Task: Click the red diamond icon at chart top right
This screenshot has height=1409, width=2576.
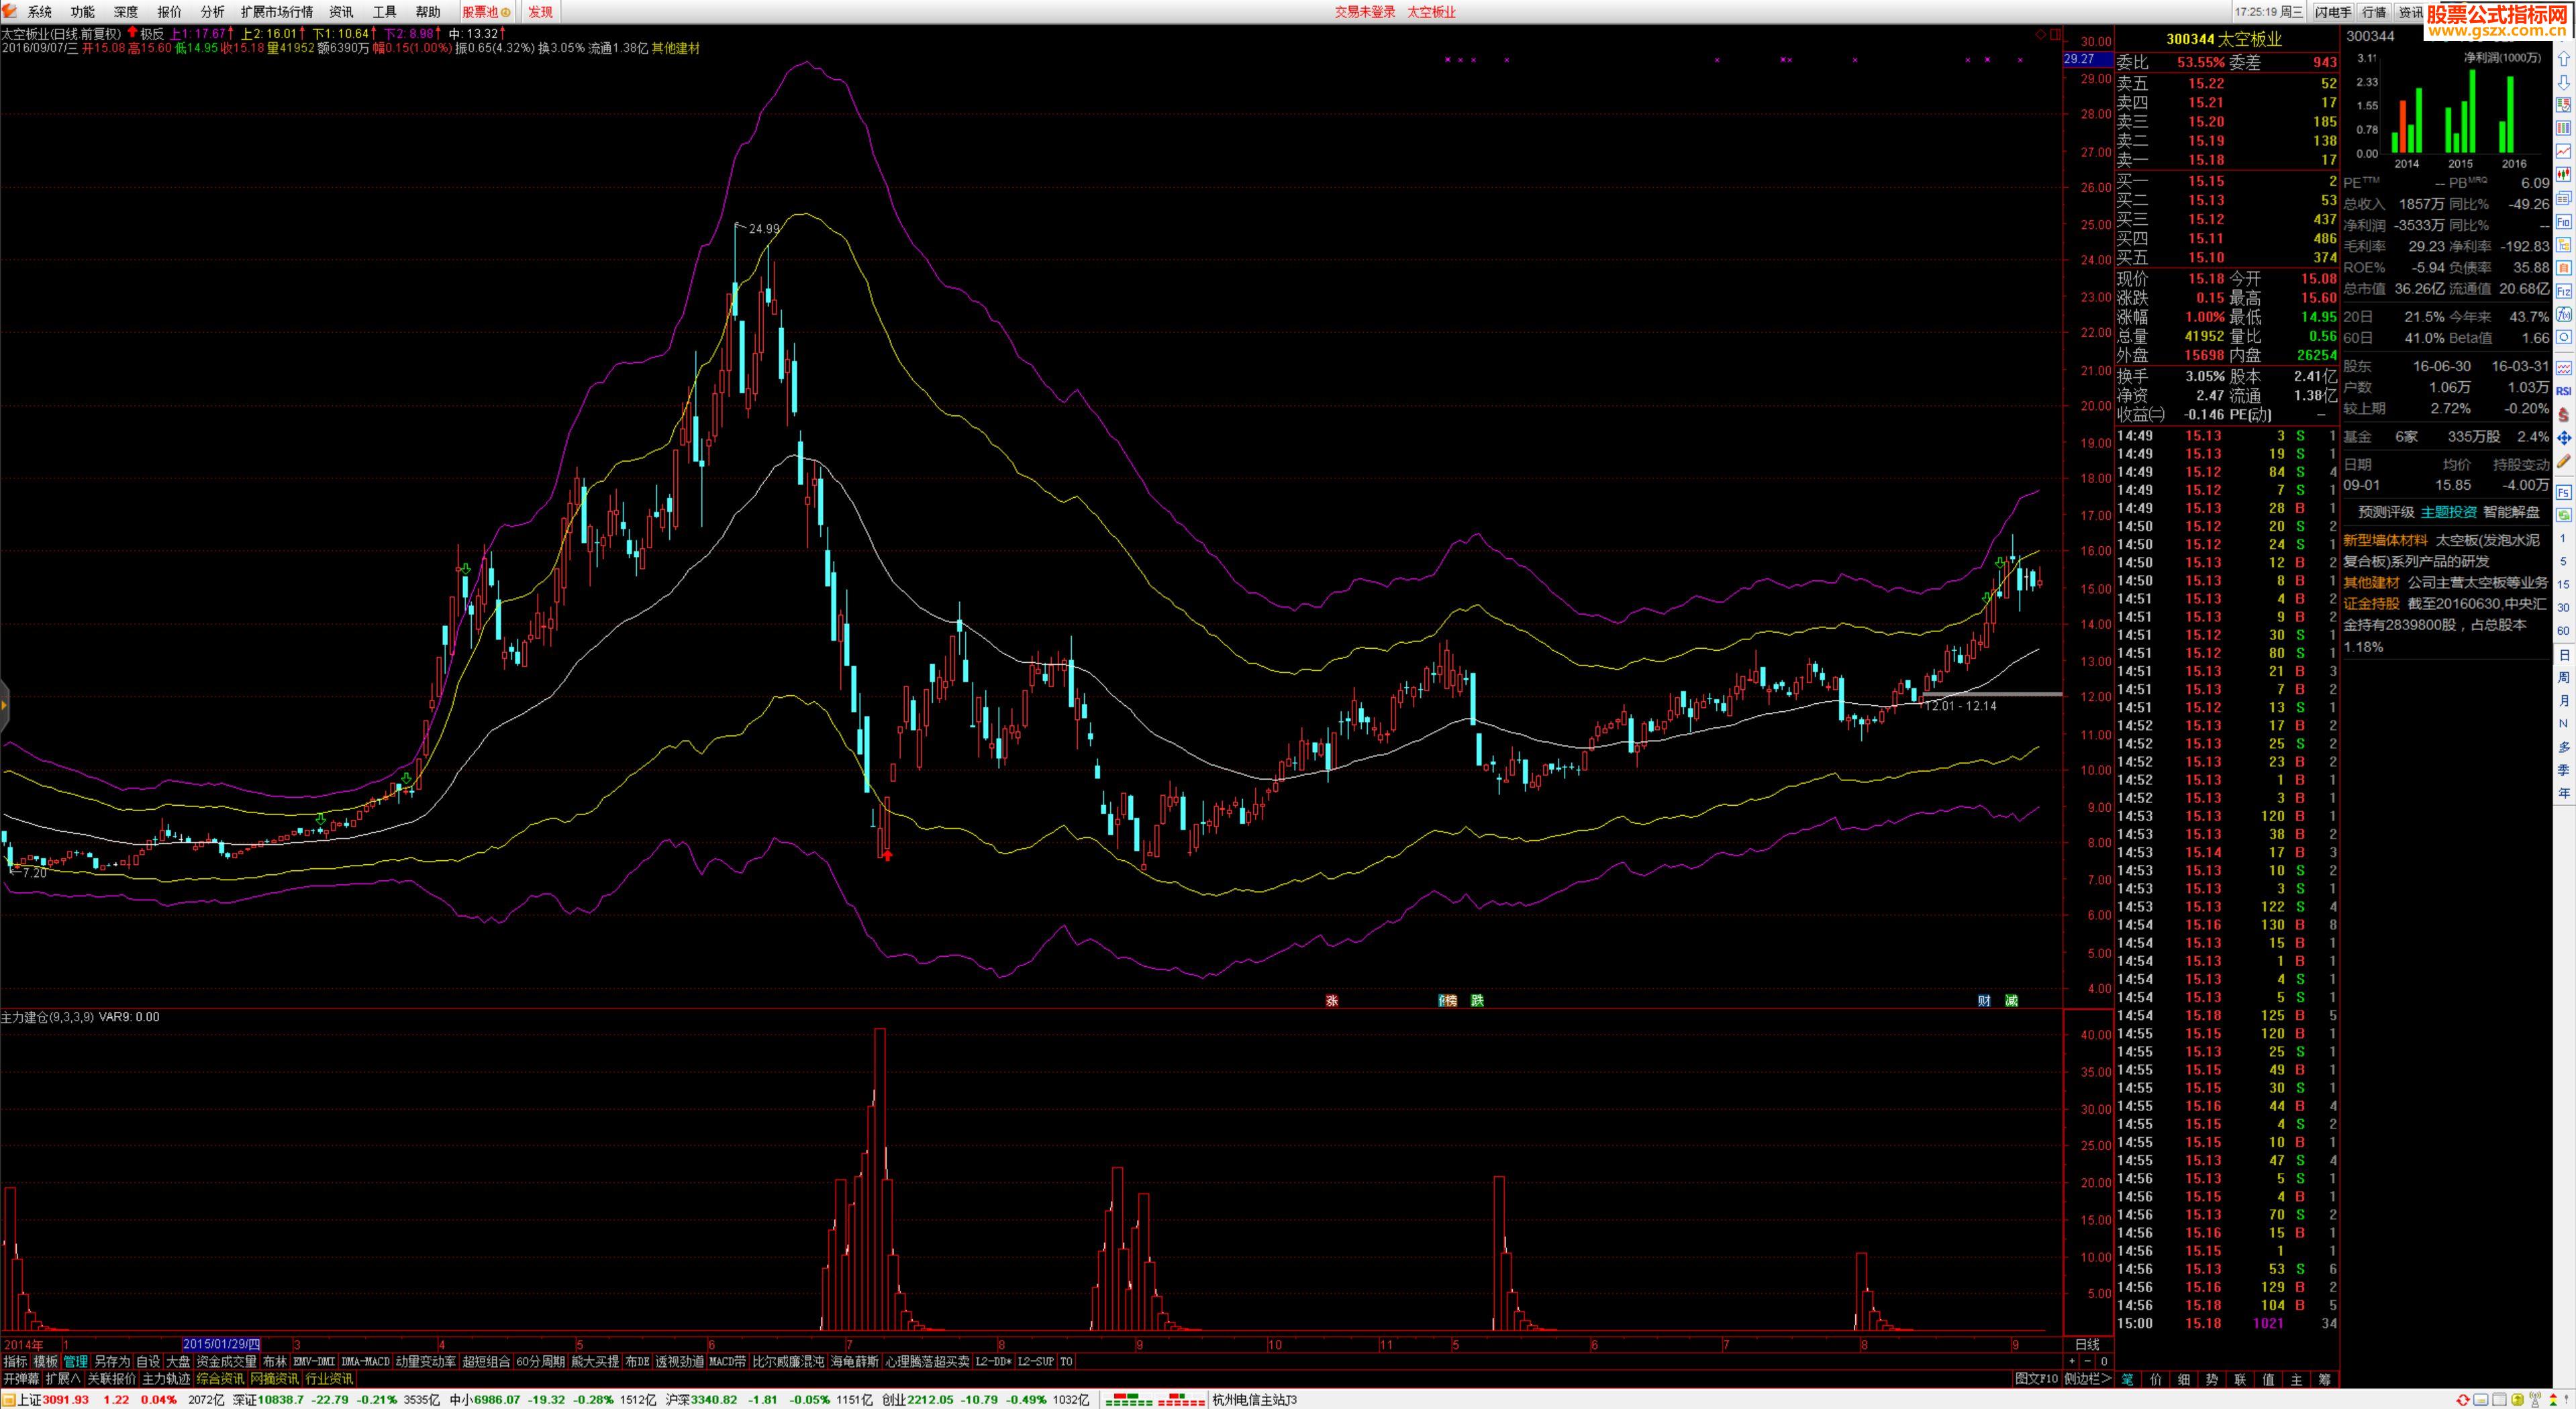Action: [x=2040, y=34]
